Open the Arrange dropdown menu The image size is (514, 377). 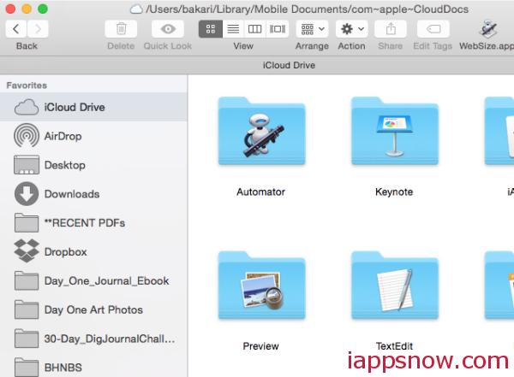click(x=313, y=29)
